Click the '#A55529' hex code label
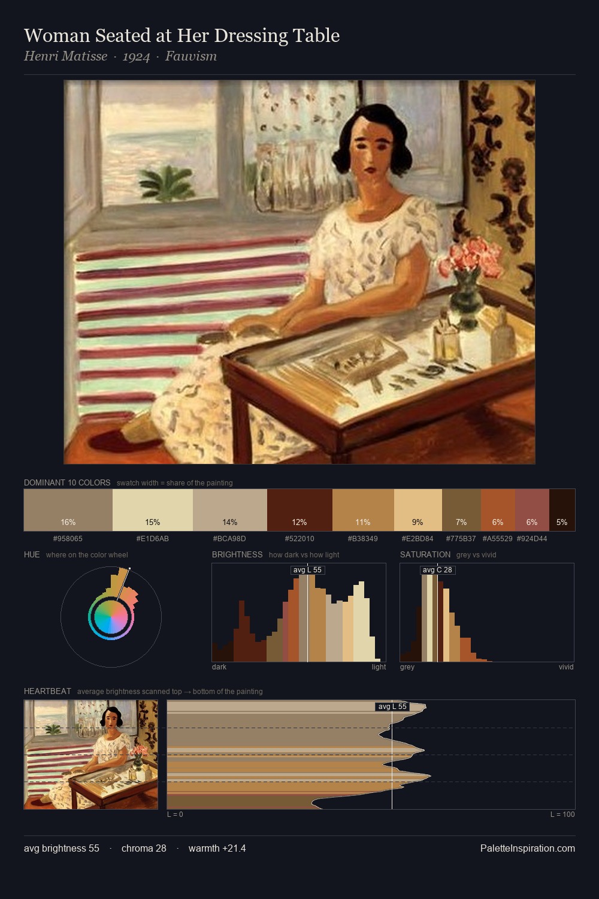 tap(498, 538)
